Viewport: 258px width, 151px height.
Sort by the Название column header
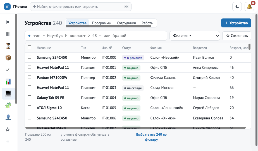click(44, 48)
